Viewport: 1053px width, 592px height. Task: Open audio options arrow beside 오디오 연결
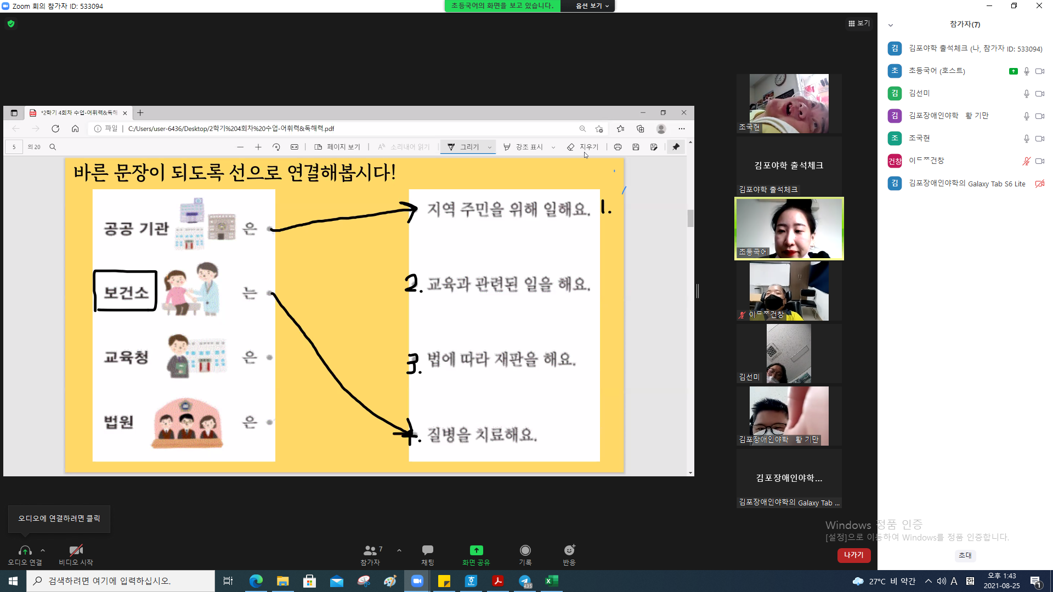43,550
